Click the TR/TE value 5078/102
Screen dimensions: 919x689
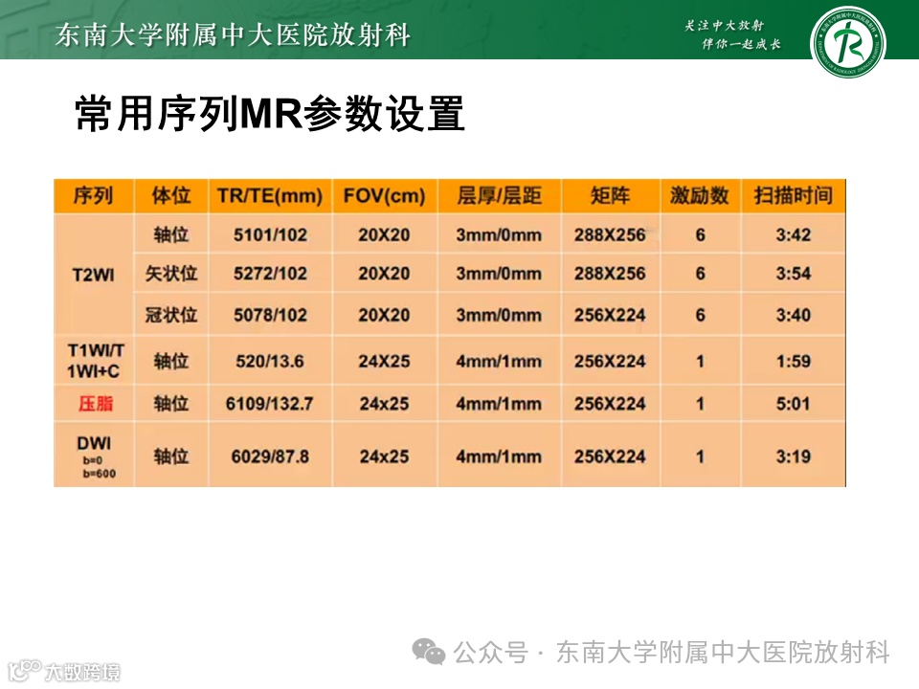pos(270,315)
